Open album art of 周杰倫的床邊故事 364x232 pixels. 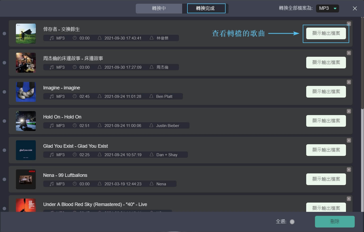[x=26, y=63]
